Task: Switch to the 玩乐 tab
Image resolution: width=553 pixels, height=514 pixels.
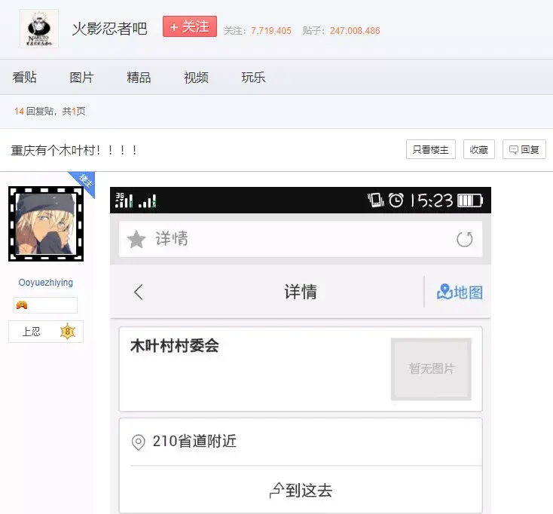Action: (x=253, y=78)
